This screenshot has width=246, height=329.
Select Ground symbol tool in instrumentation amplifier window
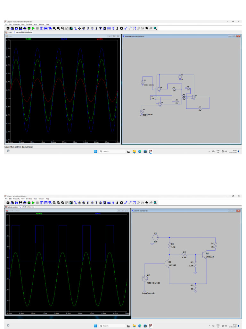(x=79, y=28)
